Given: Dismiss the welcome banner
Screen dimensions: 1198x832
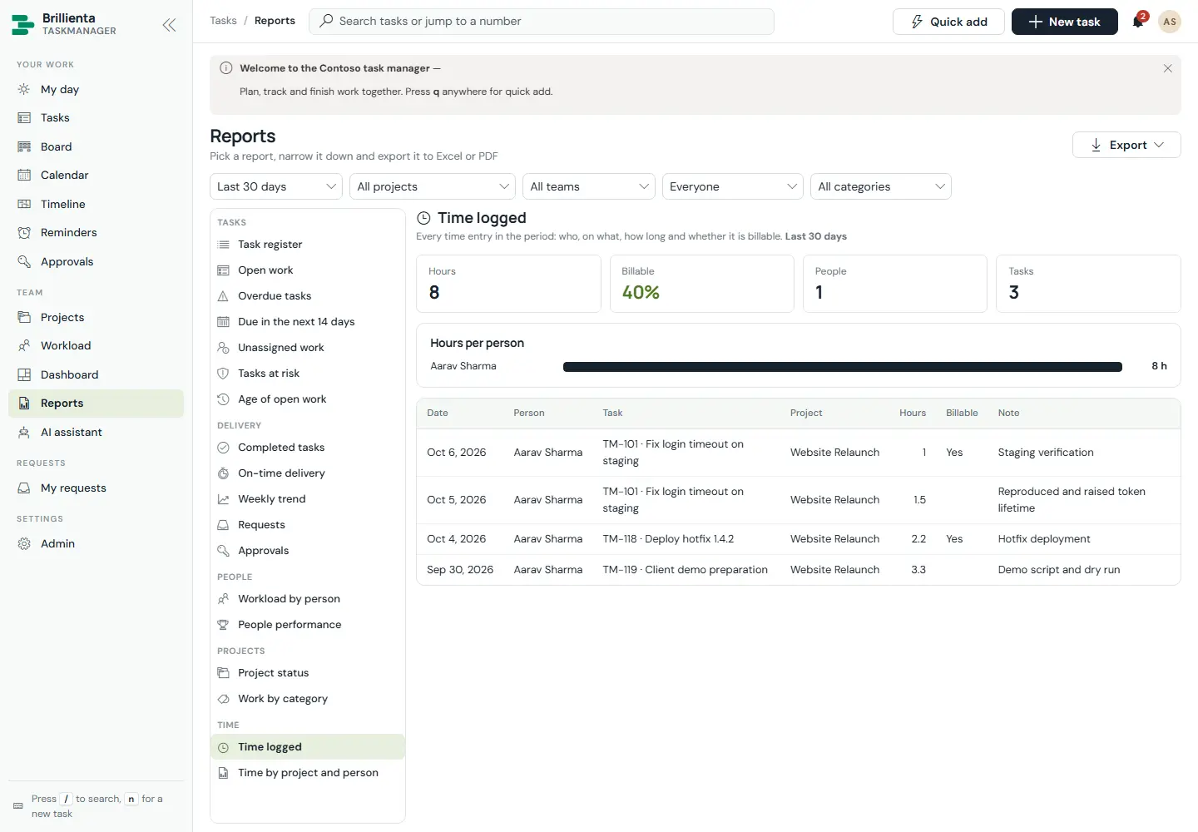Looking at the screenshot, I should coord(1167,68).
